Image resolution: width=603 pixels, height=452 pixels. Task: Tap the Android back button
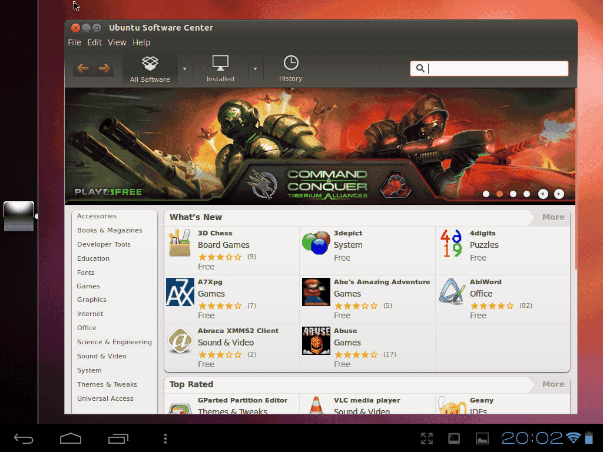click(24, 438)
